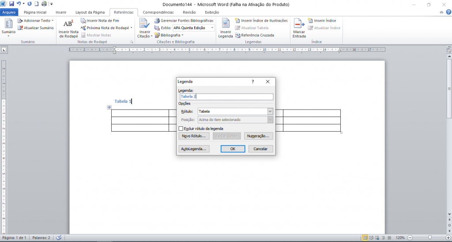Open Gerenciar Fontes Bibliográficas

pyautogui.click(x=184, y=21)
